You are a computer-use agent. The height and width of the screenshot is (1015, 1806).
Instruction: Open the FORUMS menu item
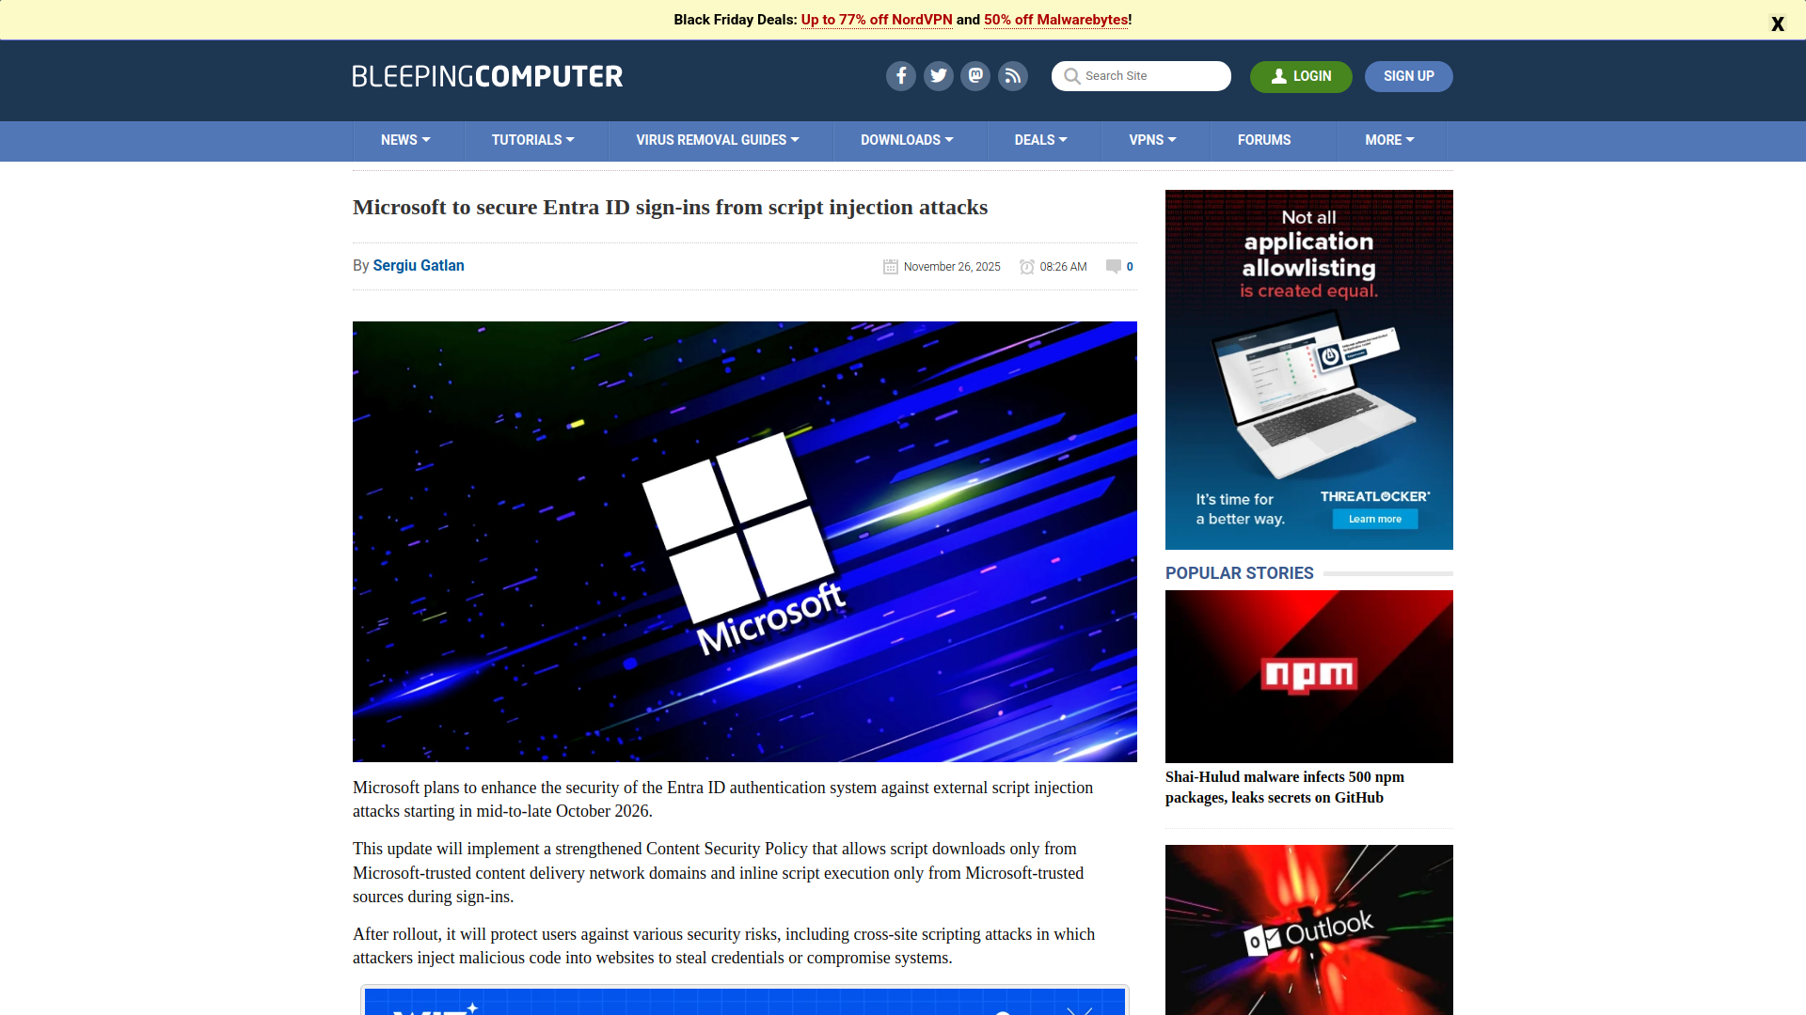click(1263, 140)
